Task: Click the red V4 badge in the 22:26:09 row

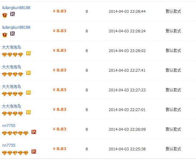Action: tap(34, 132)
